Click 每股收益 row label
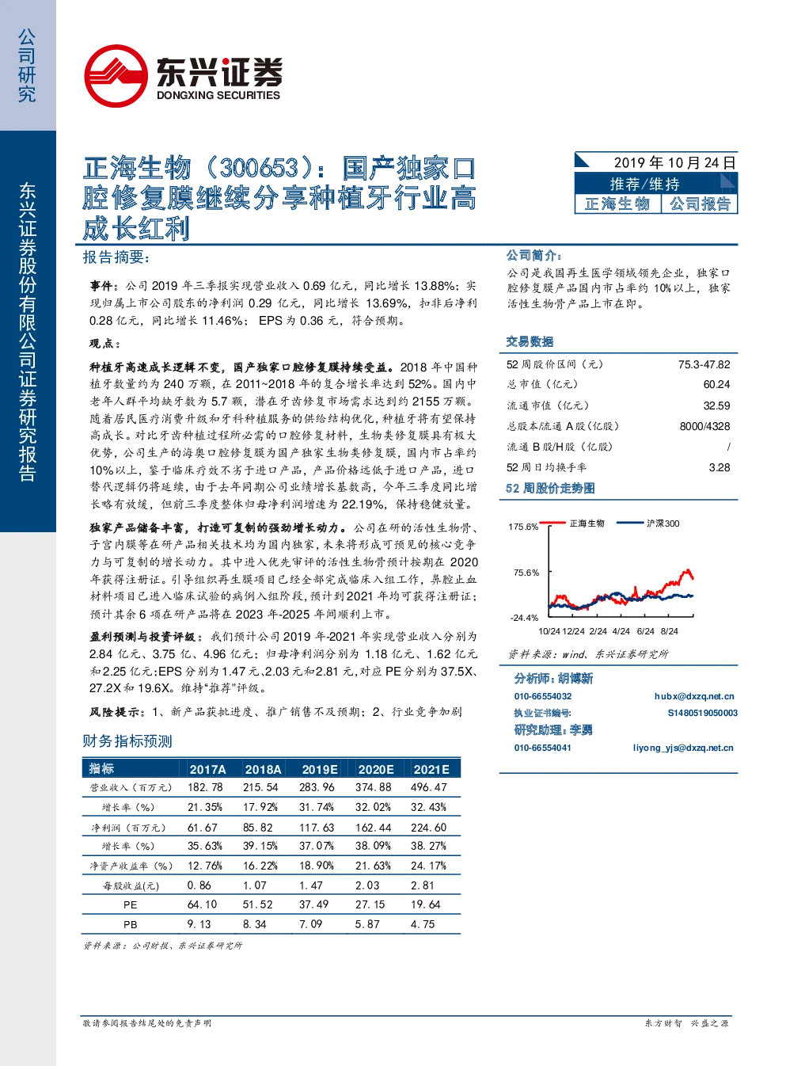 (131, 885)
